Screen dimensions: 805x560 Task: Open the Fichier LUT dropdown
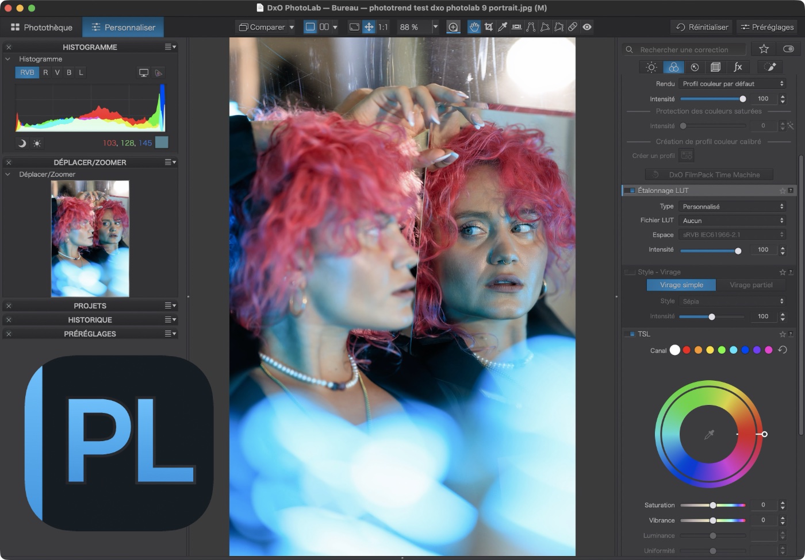[x=733, y=221]
